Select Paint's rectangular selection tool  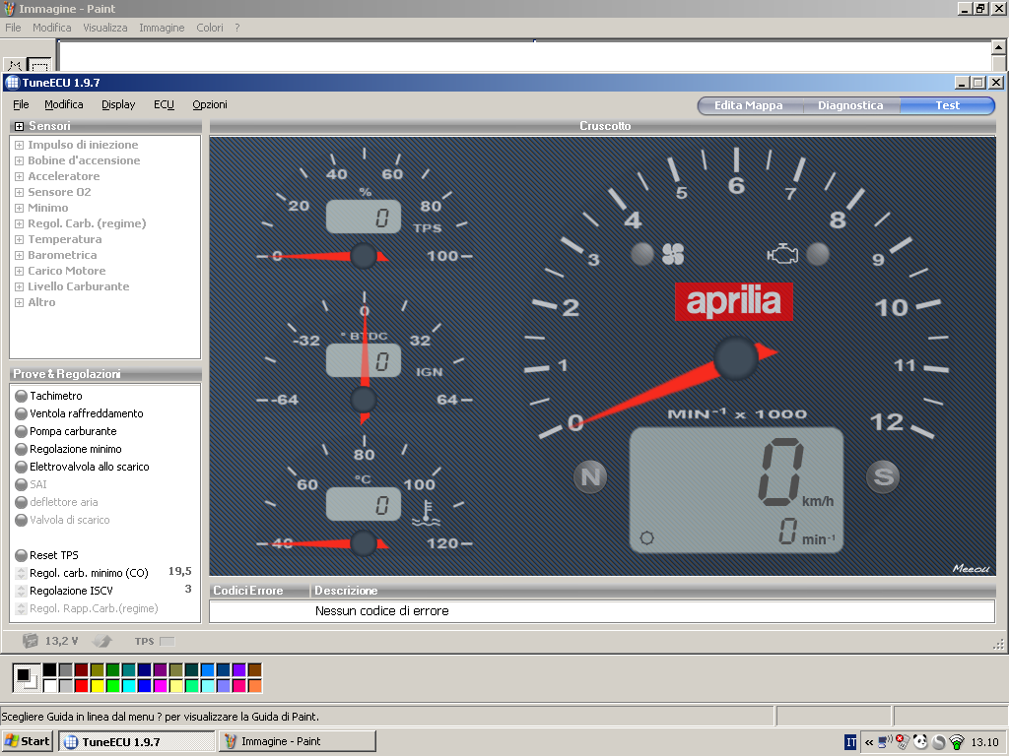[x=39, y=65]
